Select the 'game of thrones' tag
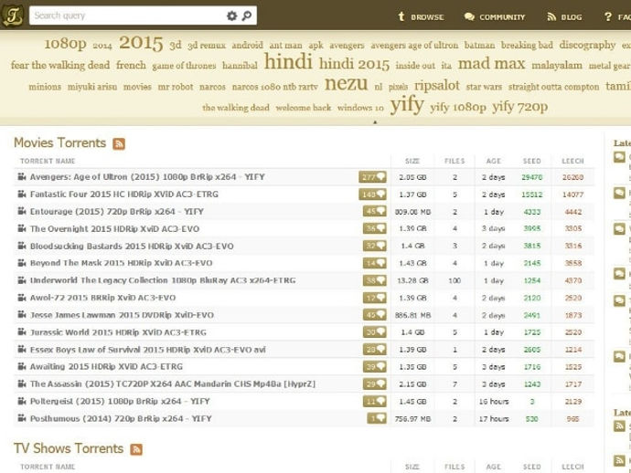This screenshot has width=631, height=473. (x=184, y=66)
